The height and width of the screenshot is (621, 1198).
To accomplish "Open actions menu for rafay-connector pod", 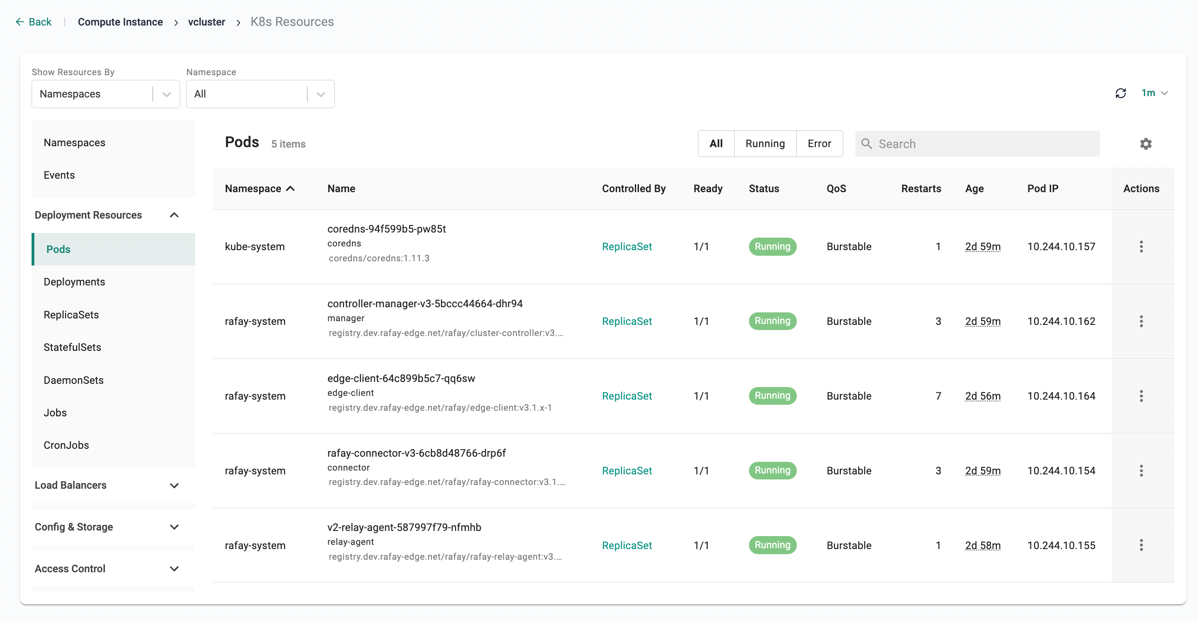I will [1141, 471].
